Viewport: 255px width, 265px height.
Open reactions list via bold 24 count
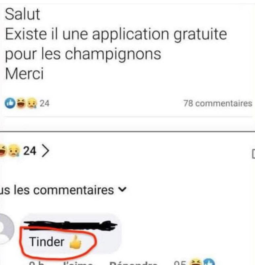(x=30, y=151)
